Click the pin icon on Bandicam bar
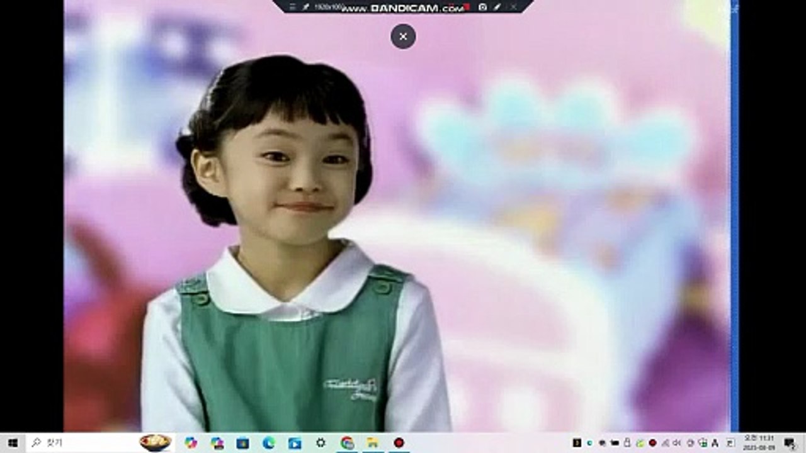Viewport: 806px width, 453px height. pos(306,7)
